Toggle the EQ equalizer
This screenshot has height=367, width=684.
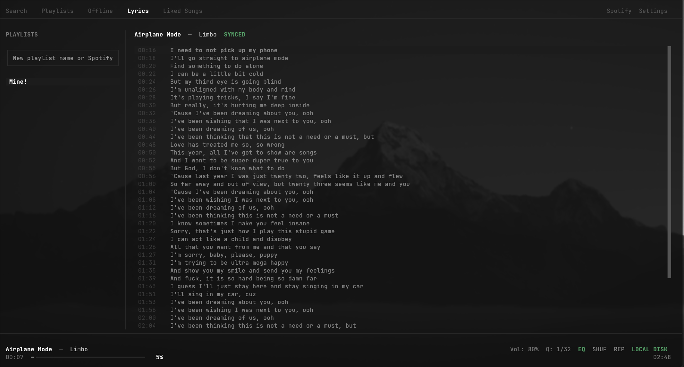(x=582, y=349)
